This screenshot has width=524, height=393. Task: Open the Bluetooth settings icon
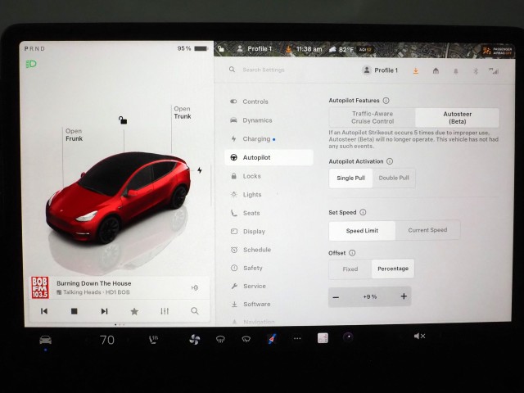point(477,70)
